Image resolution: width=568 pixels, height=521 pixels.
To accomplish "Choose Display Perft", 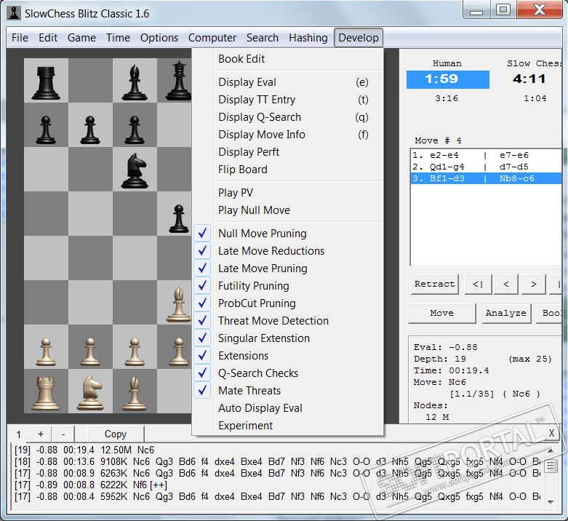I will [287, 152].
